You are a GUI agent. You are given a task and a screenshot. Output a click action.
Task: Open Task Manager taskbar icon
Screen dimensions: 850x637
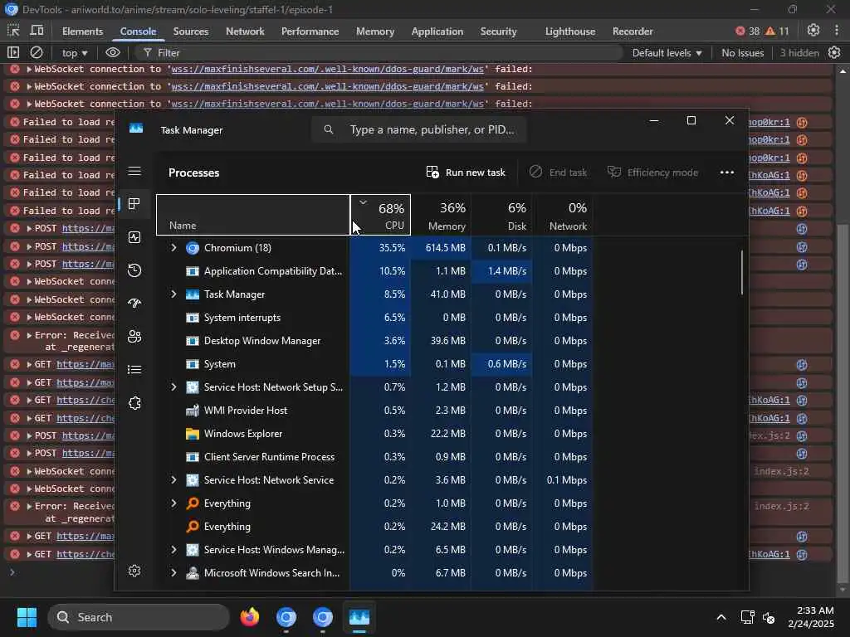coord(359,617)
